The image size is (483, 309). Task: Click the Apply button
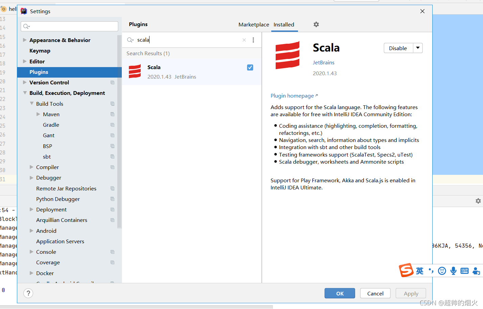(411, 293)
